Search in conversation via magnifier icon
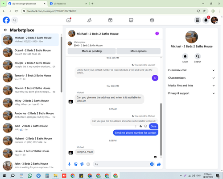Screen dimensions: 223x179 tap(198, 56)
